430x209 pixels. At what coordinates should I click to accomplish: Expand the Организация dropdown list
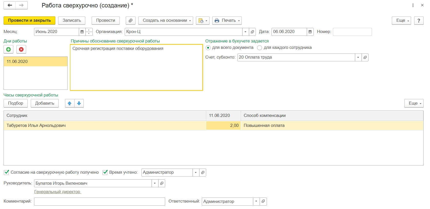pyautogui.click(x=245, y=32)
